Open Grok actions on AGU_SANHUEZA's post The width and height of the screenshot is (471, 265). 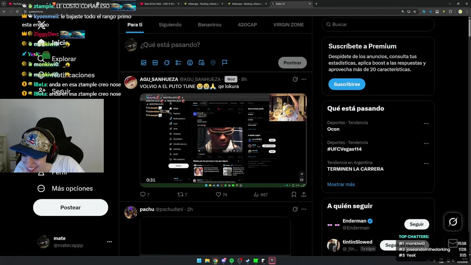click(295, 79)
